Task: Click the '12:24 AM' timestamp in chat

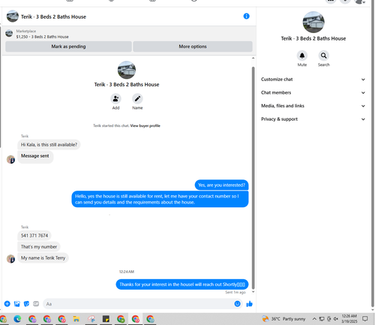Action: coord(127,272)
